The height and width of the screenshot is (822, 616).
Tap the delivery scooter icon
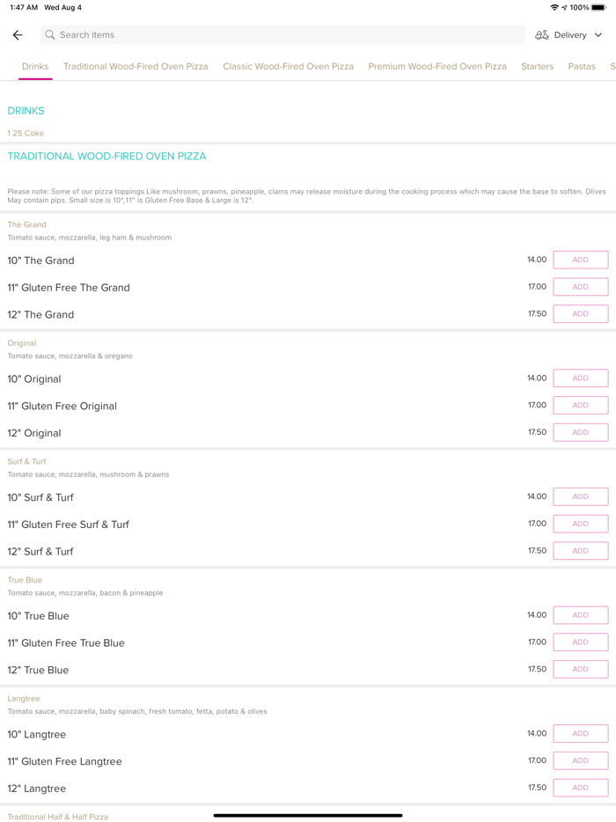[x=541, y=35]
